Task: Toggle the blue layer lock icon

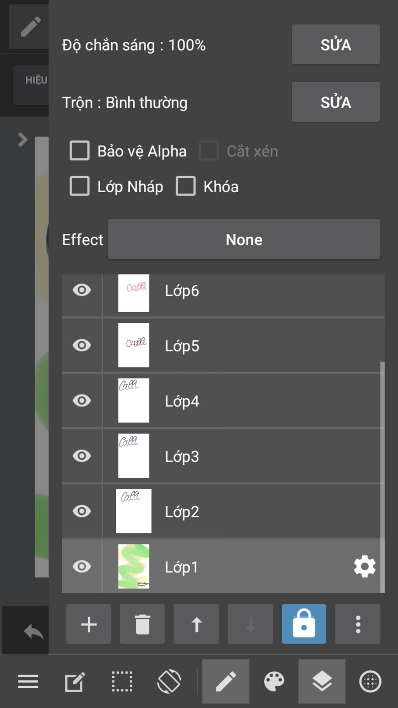Action: click(x=304, y=624)
